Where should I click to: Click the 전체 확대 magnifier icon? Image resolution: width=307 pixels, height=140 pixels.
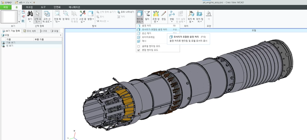tap(57, 14)
